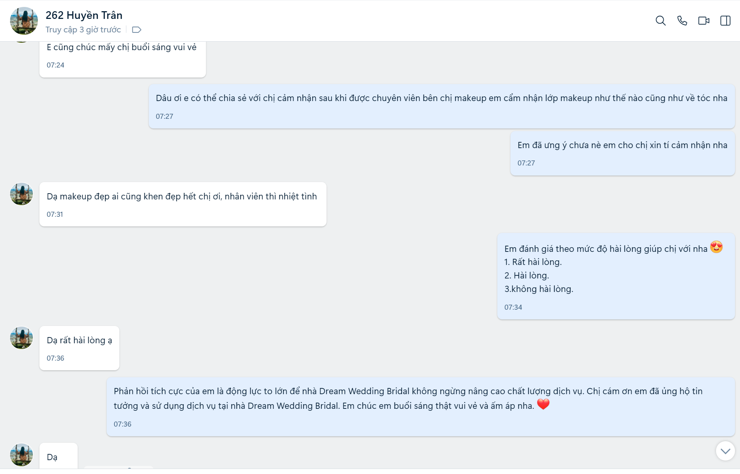This screenshot has height=474, width=740.
Task: Start a video call
Action: (704, 21)
